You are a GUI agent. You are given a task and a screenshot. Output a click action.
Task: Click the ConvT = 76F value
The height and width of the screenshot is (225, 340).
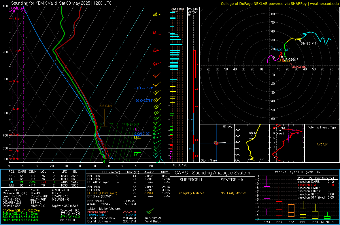pyautogui.click(x=39, y=196)
